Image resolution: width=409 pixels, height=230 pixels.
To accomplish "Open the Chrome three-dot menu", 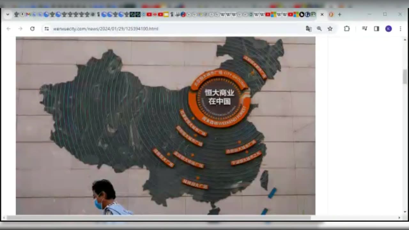I will [400, 29].
